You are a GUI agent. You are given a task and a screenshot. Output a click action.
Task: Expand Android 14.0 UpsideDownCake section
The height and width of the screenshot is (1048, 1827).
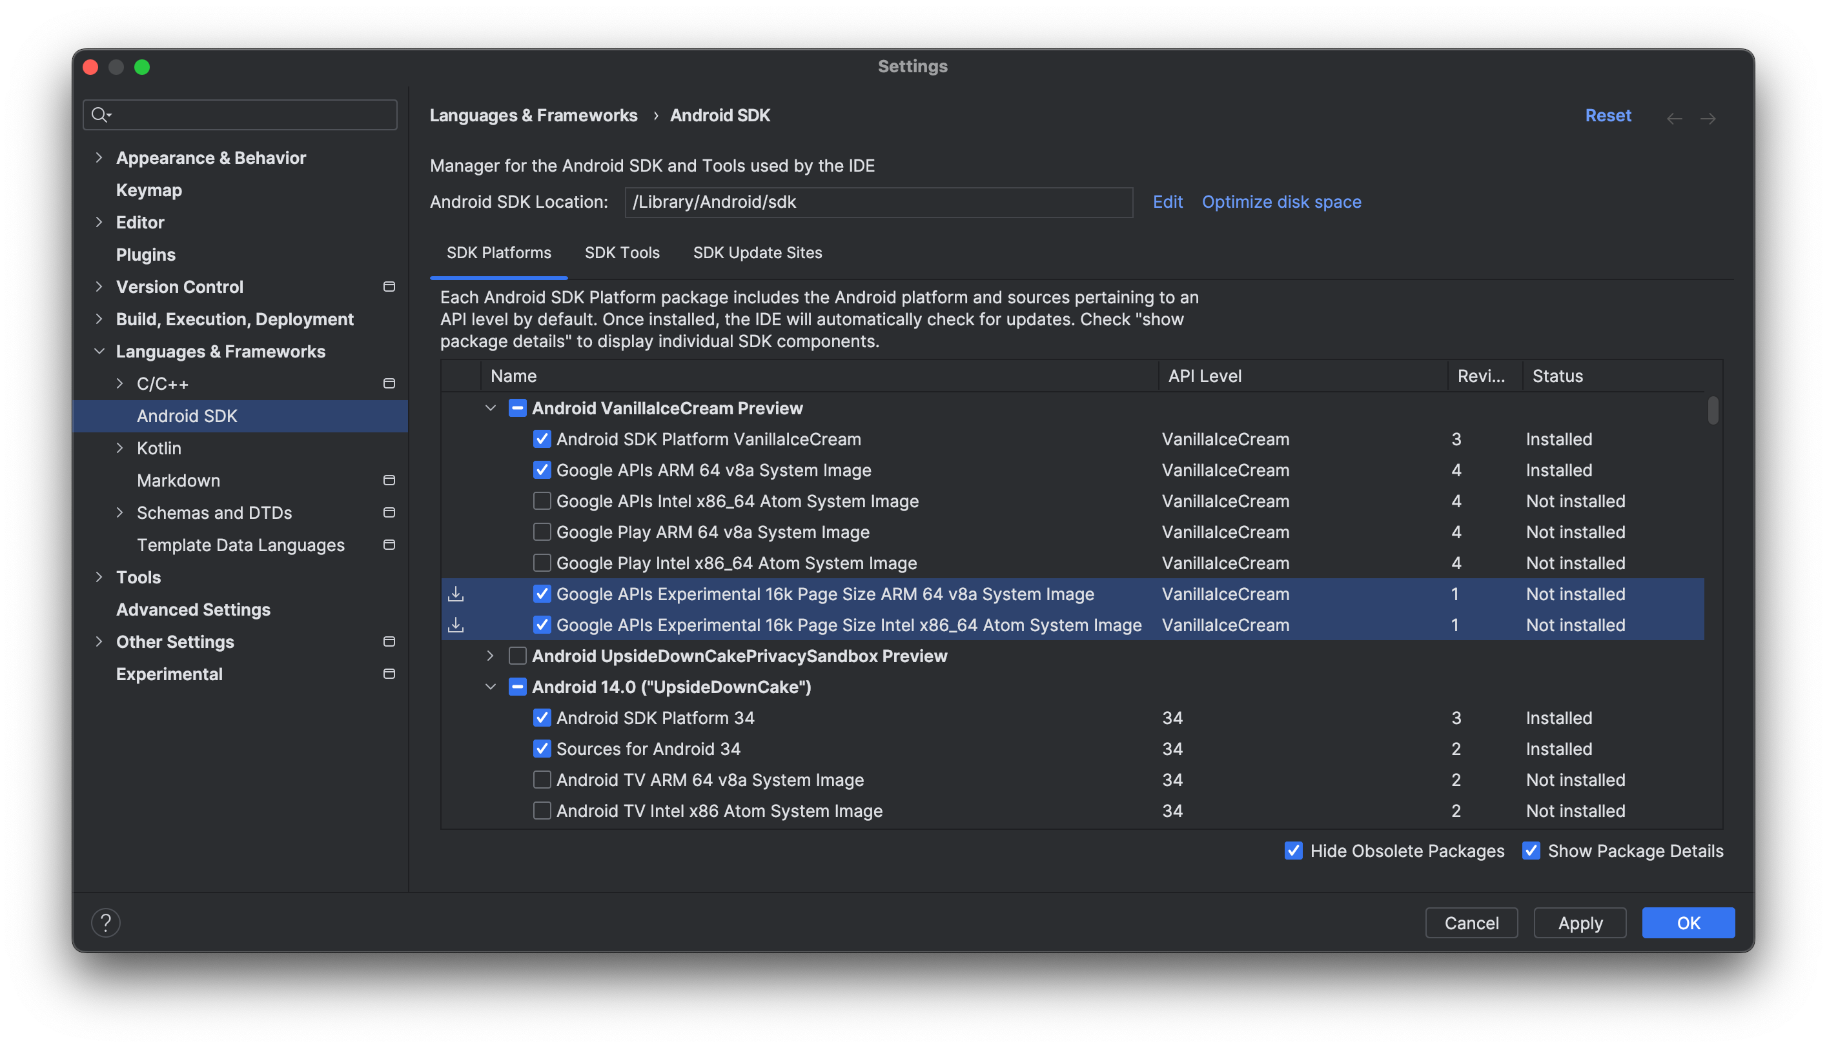(491, 687)
